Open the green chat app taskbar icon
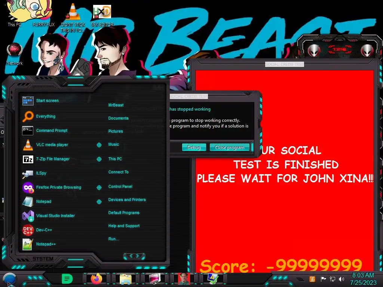This screenshot has height=287, width=383. tap(67, 279)
